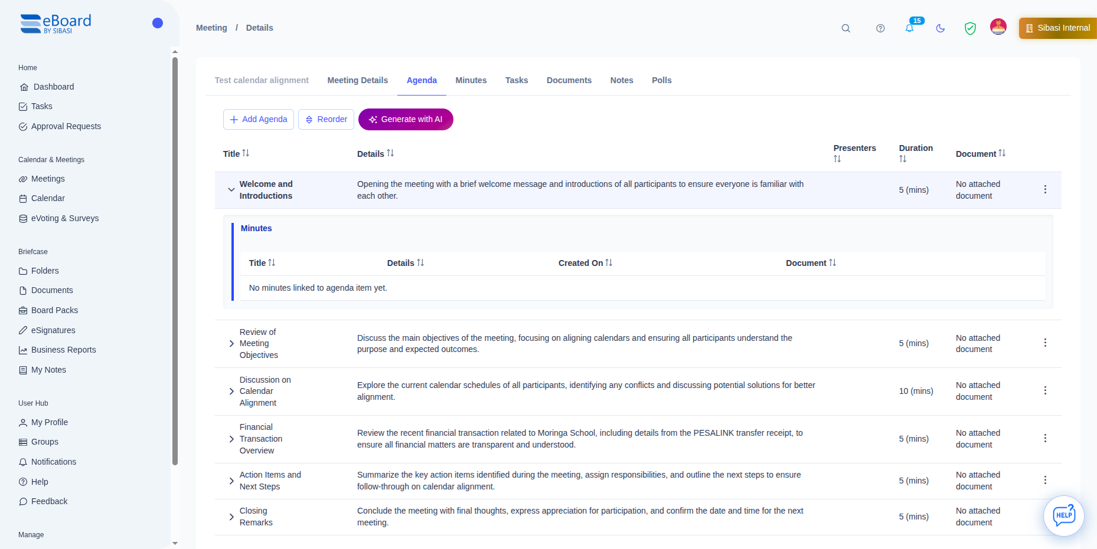Click the floating HELP chat bubble
Image resolution: width=1097 pixels, height=549 pixels.
coord(1064,515)
